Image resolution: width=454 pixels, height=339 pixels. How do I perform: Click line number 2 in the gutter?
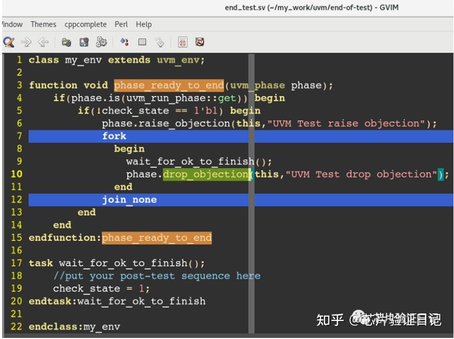[19, 72]
